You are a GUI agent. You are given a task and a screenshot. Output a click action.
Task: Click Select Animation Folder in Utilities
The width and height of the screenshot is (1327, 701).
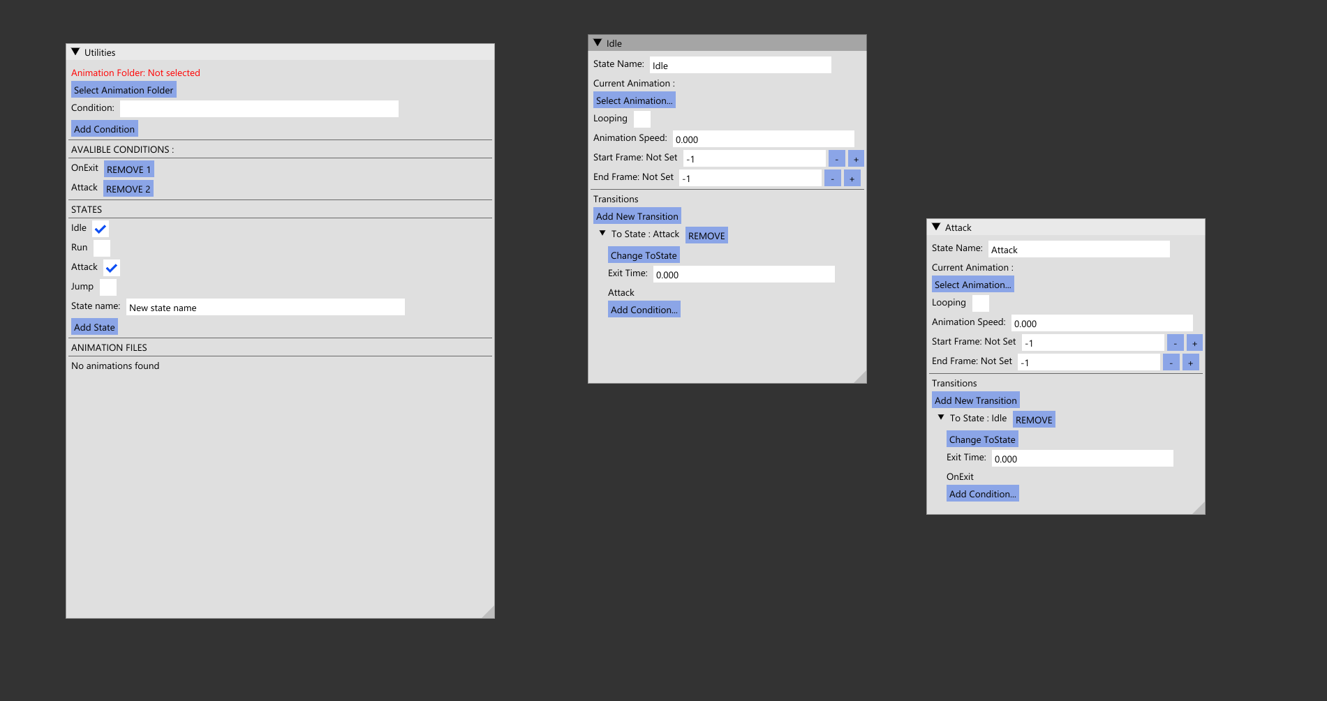(x=123, y=89)
